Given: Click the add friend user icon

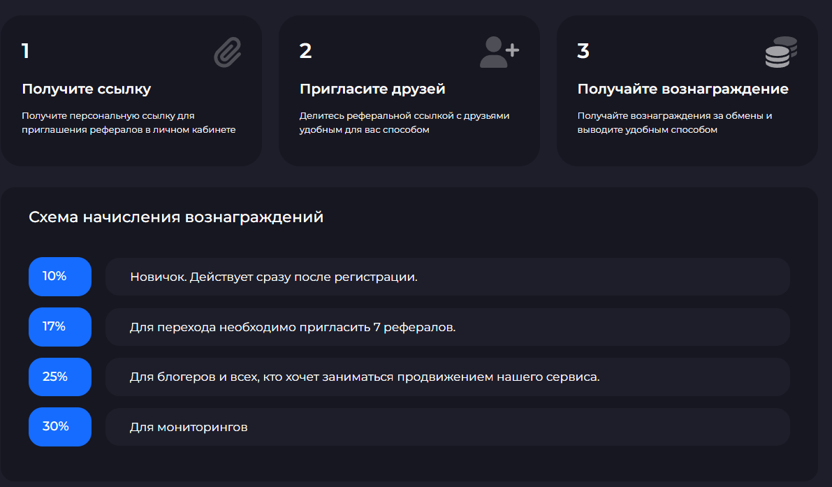Looking at the screenshot, I should pos(499,52).
